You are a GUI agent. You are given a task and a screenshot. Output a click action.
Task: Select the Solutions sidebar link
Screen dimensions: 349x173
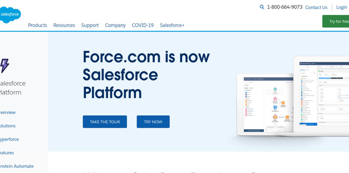point(8,126)
